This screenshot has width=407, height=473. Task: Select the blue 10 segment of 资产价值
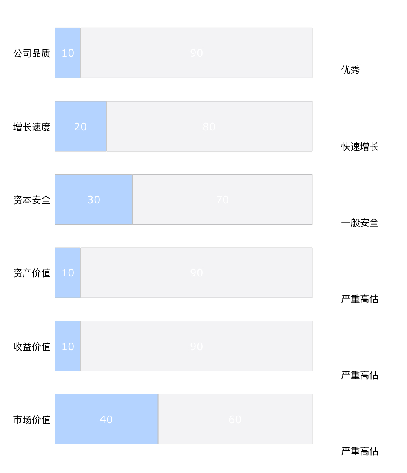(68, 272)
